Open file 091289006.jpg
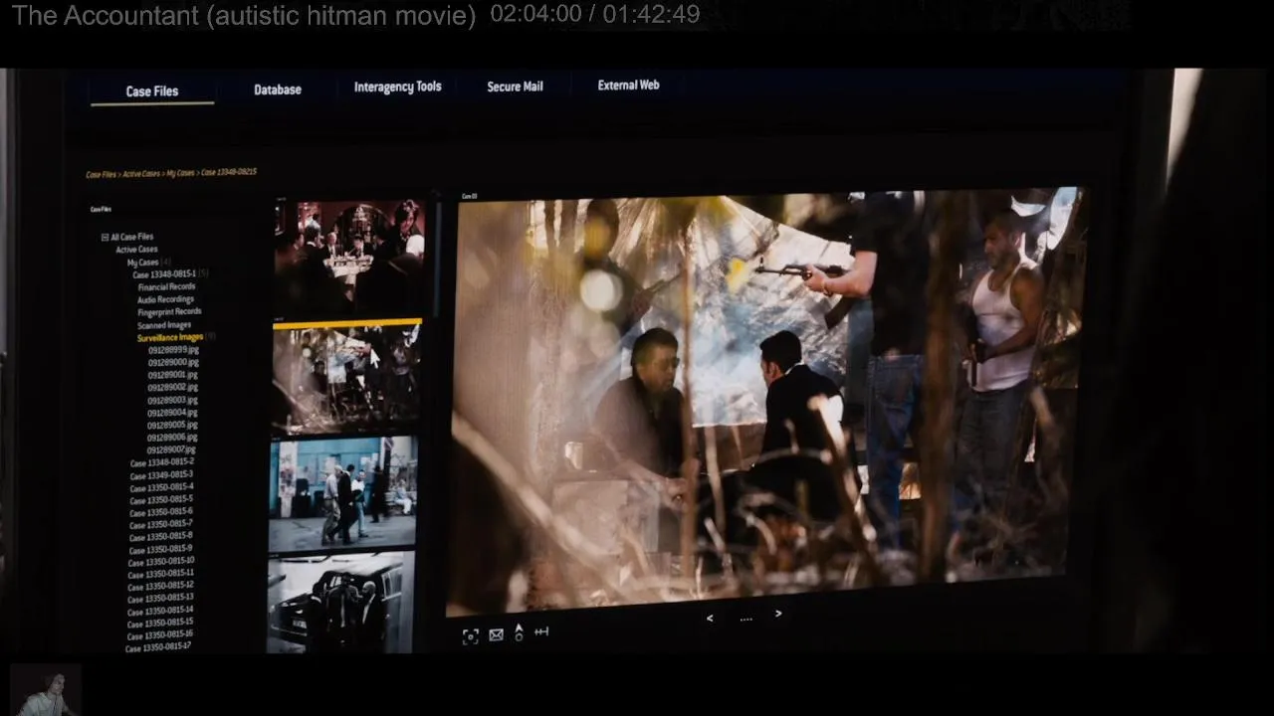The image size is (1274, 716). [x=172, y=437]
